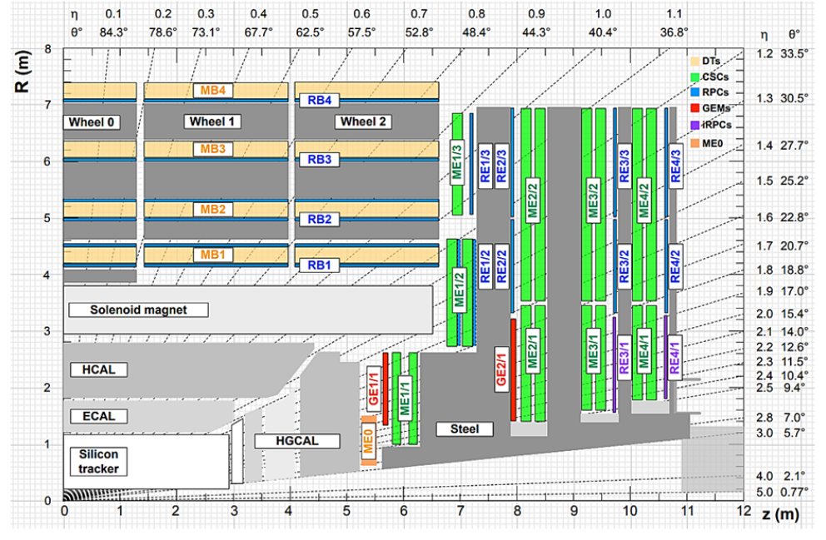Click the Steel label
Image resolution: width=826 pixels, height=540 pixels.
[465, 429]
